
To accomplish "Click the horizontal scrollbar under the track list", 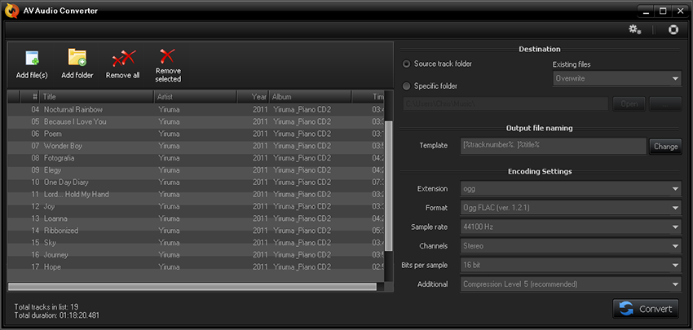I will coord(192,286).
